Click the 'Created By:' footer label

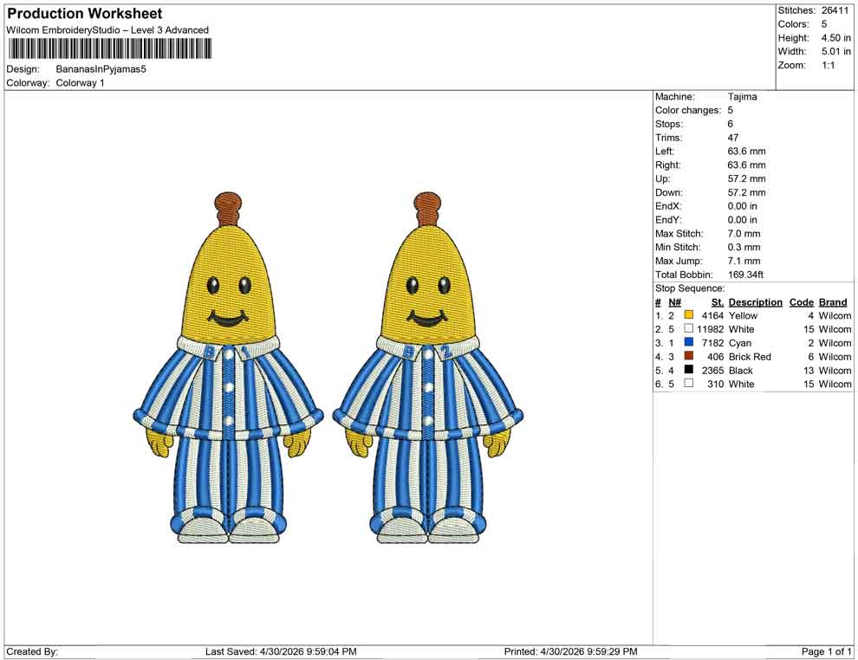[x=32, y=651]
